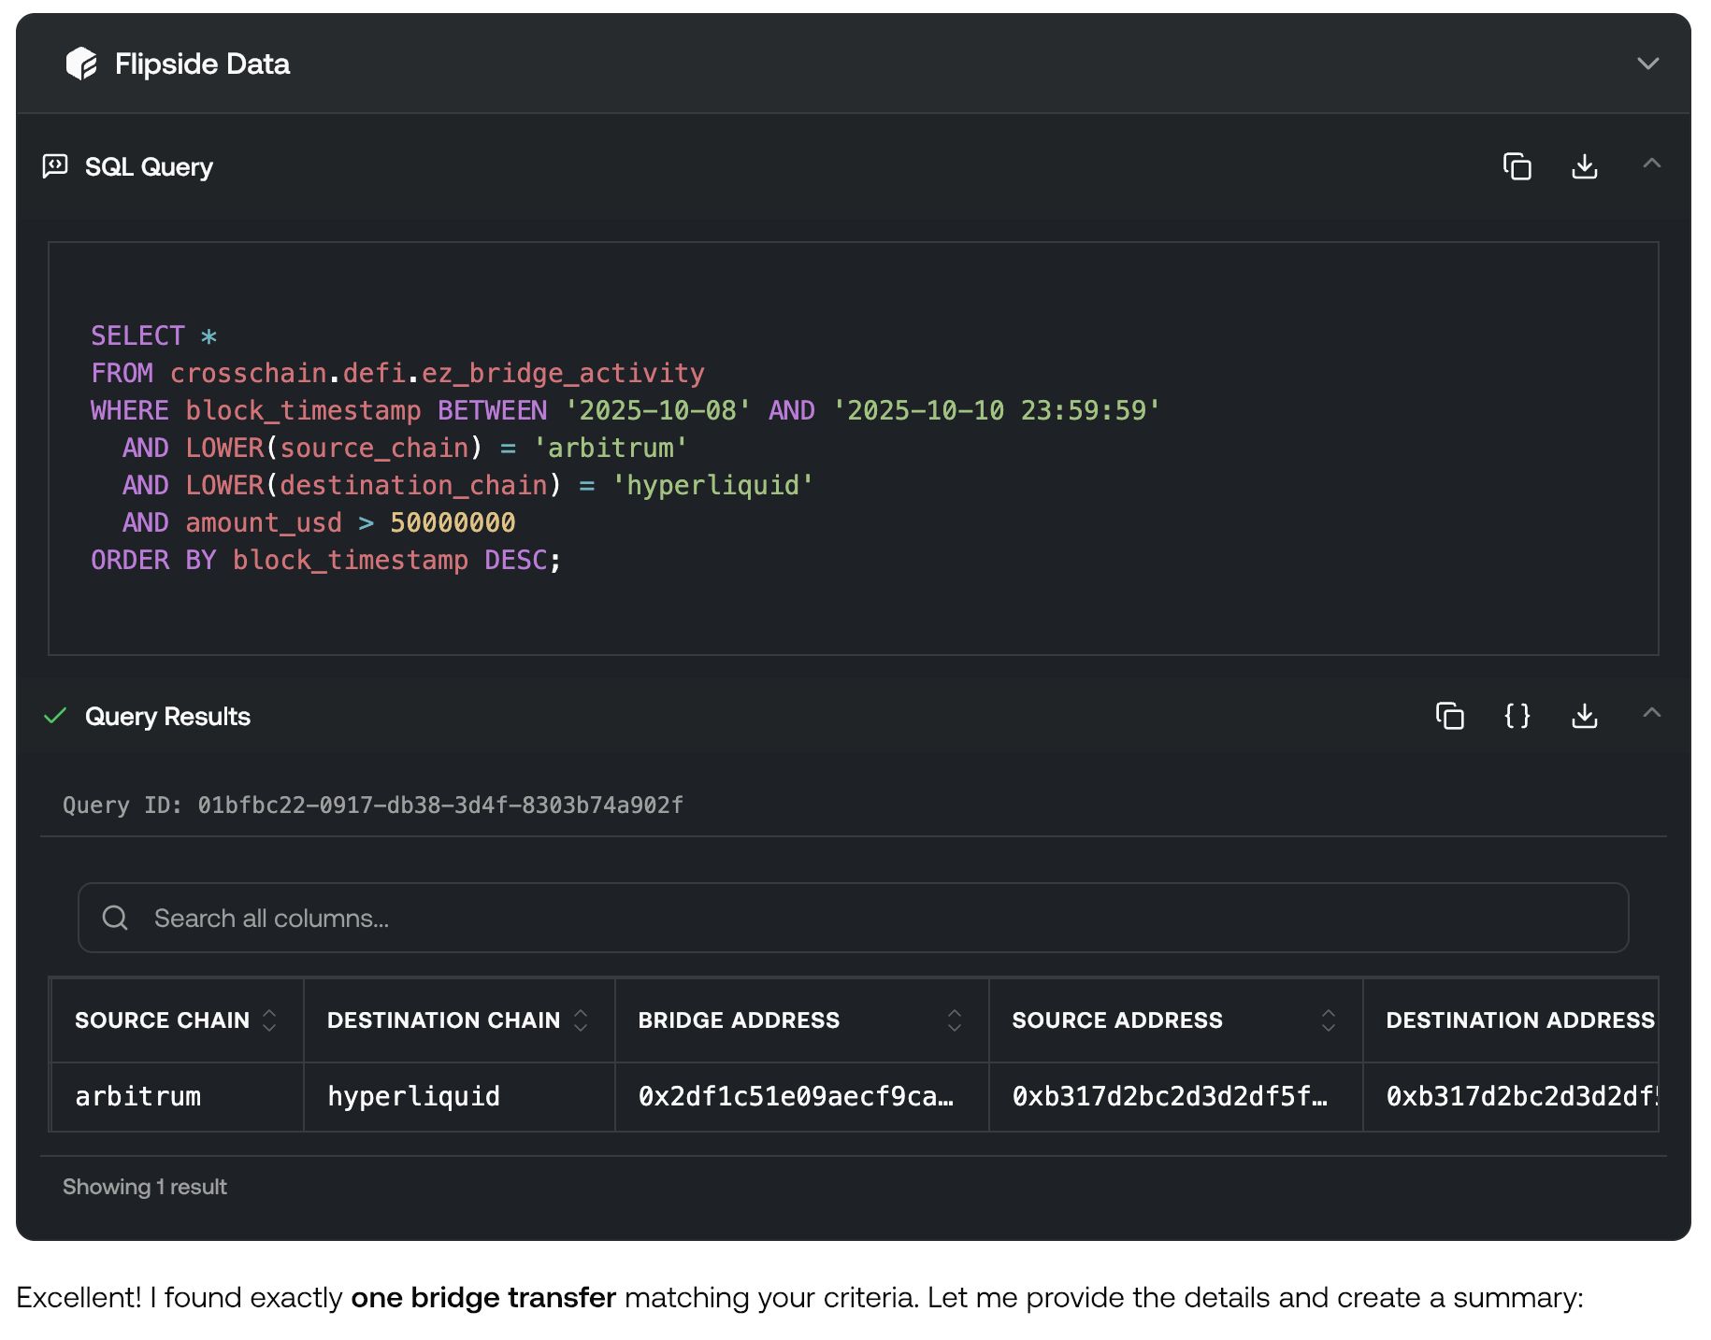Download the SQL query
This screenshot has height=1340, width=1711.
click(1584, 166)
